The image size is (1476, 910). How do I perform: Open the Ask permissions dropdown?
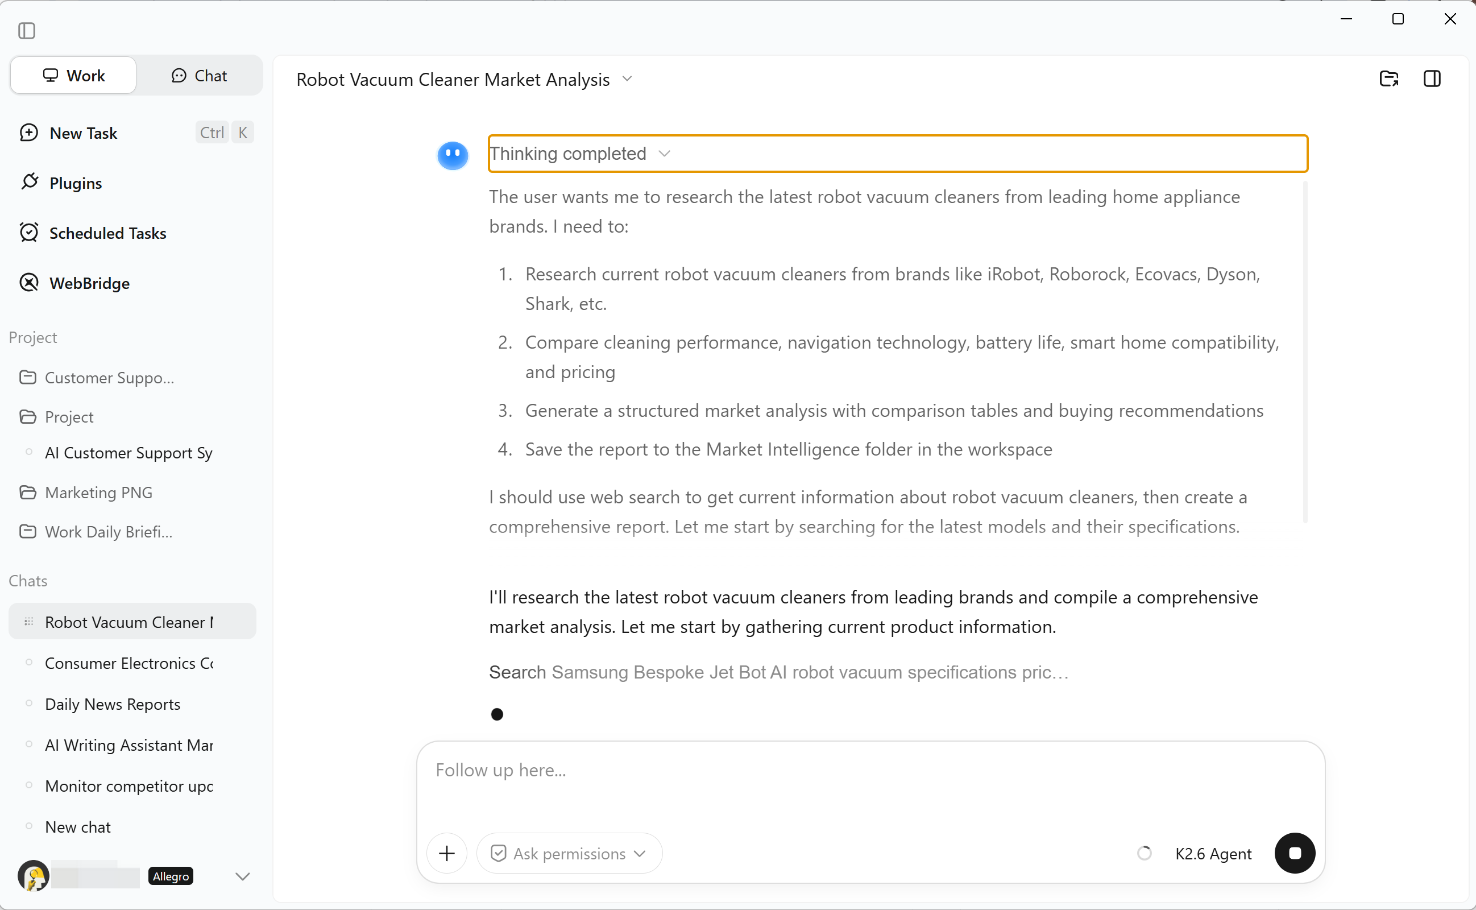569,853
